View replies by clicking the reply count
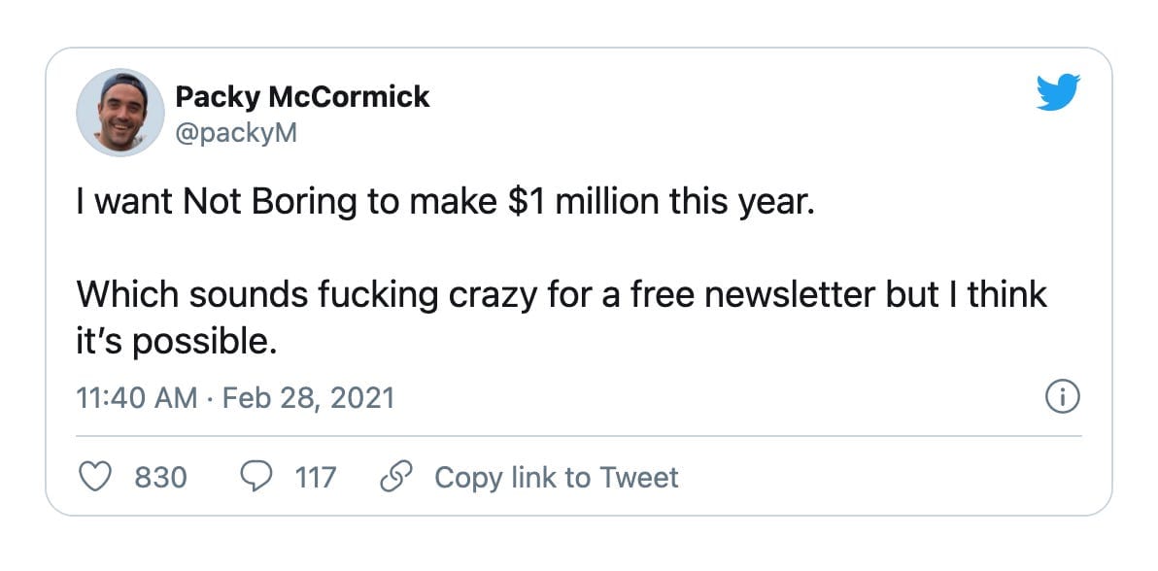The height and width of the screenshot is (571, 1158). coord(316,477)
